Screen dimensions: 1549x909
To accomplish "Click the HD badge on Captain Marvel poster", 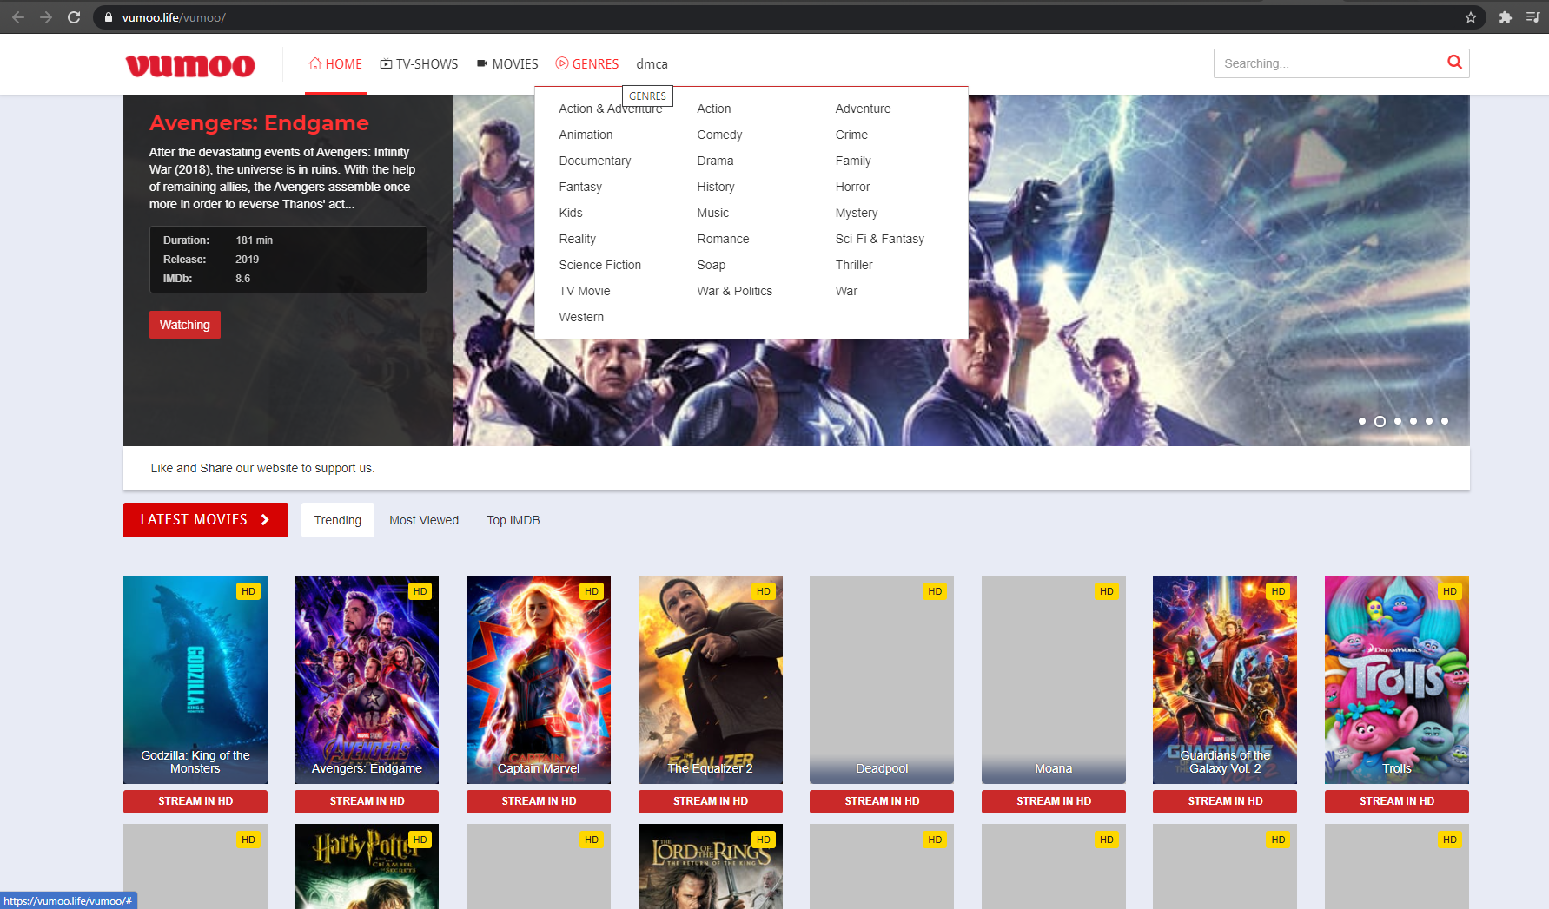I will [592, 591].
